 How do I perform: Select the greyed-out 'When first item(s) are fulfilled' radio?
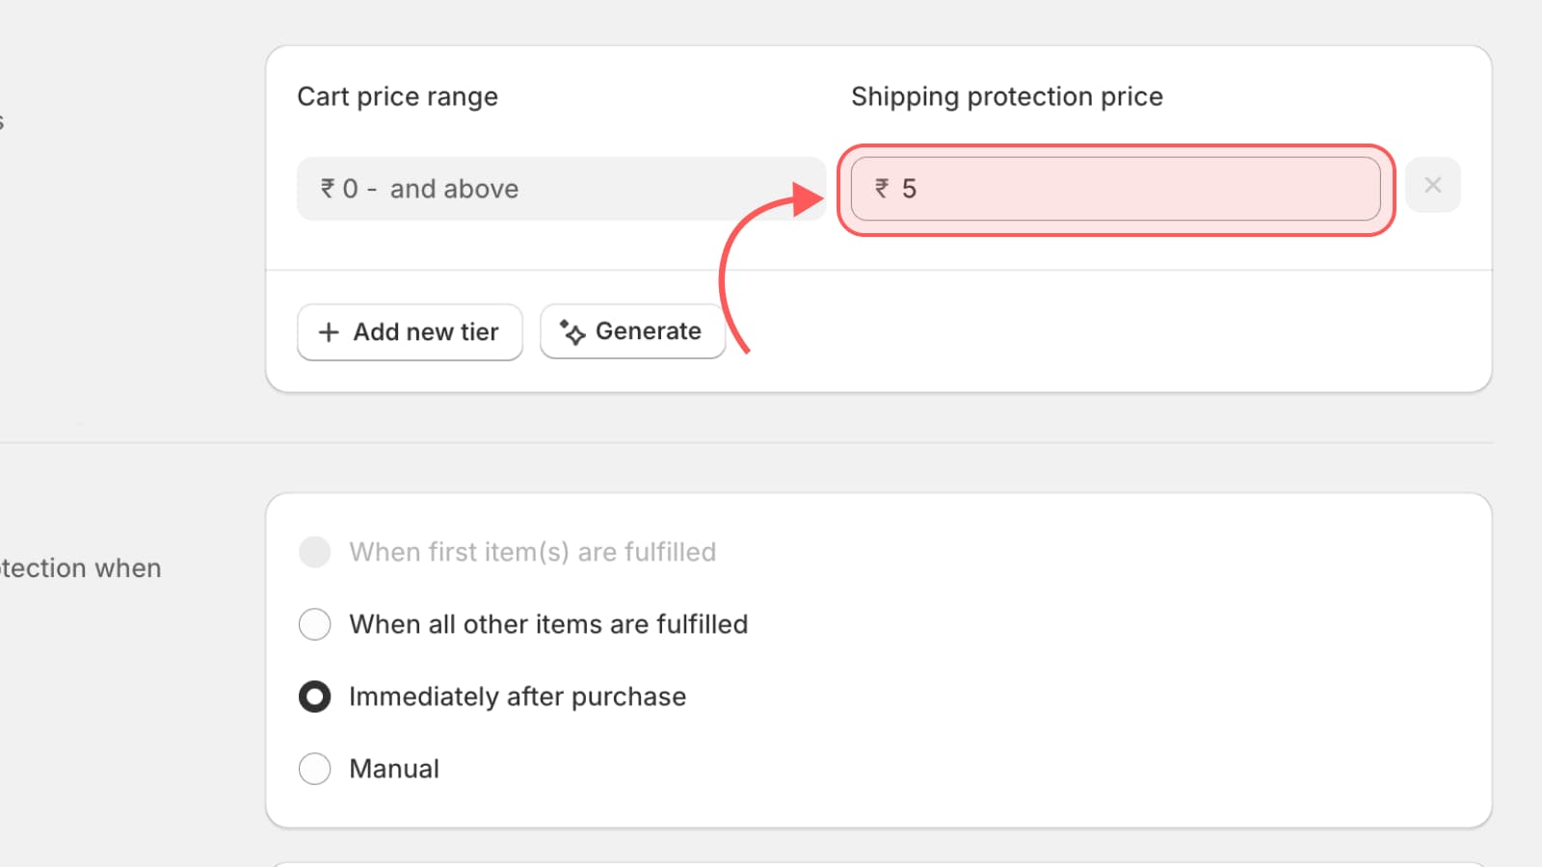point(314,552)
